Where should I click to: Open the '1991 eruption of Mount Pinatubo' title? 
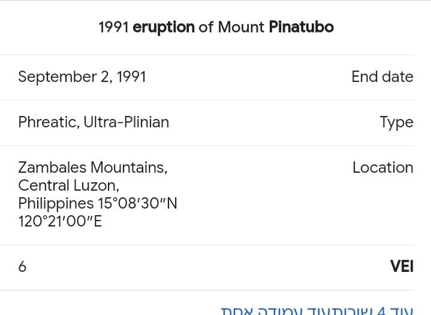pos(216,27)
